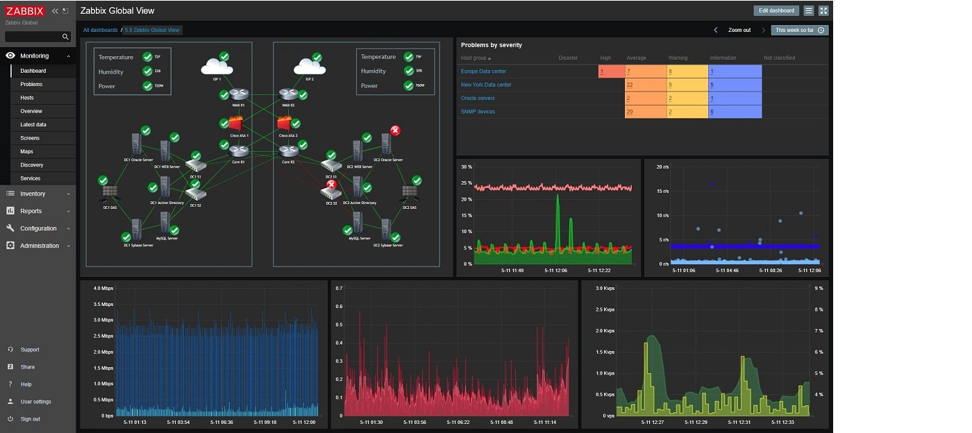Open User settings via the person icon
The width and height of the screenshot is (972, 433).
click(10, 402)
